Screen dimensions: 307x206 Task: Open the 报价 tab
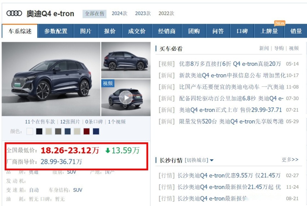pos(110,31)
